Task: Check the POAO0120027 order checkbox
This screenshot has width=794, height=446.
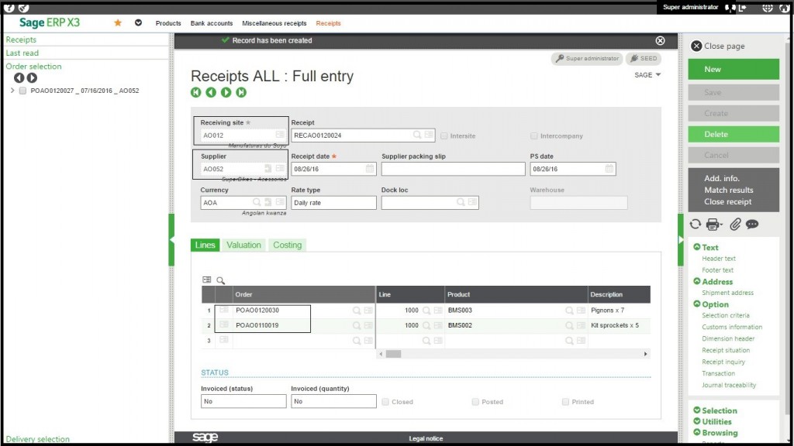Action: [x=22, y=91]
